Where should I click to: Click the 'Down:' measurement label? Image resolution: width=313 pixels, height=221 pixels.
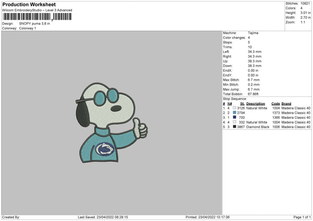(x=228, y=66)
